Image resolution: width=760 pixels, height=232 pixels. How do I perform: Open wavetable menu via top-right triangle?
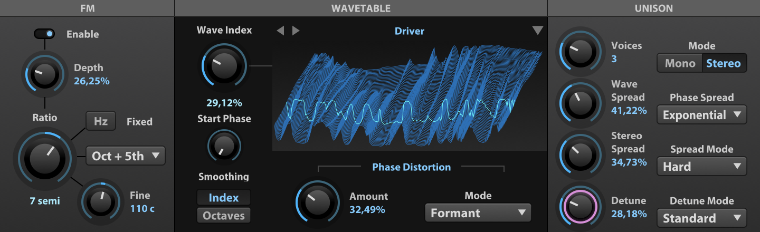pyautogui.click(x=537, y=31)
